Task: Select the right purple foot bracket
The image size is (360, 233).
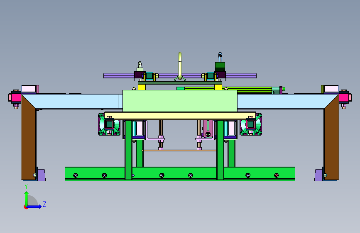Action: click(319, 175)
